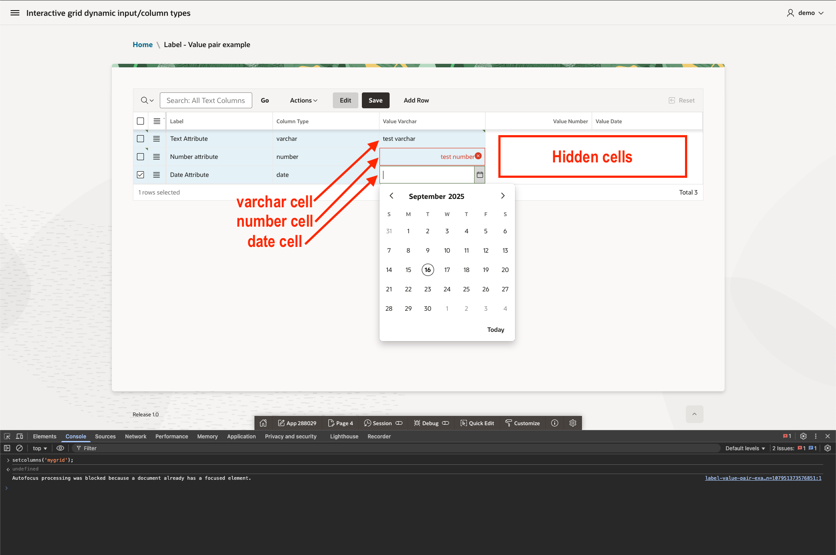Clear the test number error icon
The height and width of the screenshot is (555, 836).
478,156
